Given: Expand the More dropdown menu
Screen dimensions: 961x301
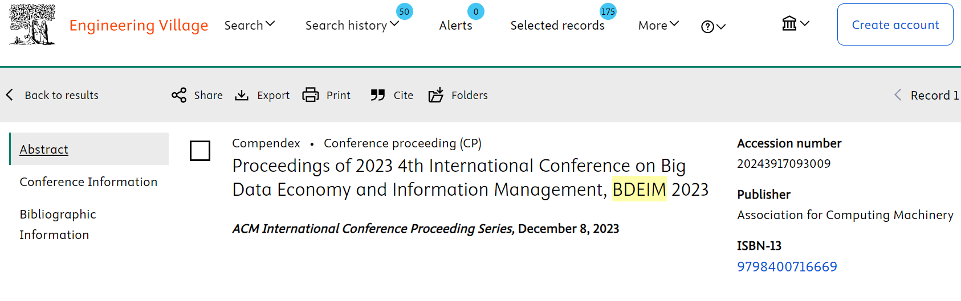Looking at the screenshot, I should (658, 26).
